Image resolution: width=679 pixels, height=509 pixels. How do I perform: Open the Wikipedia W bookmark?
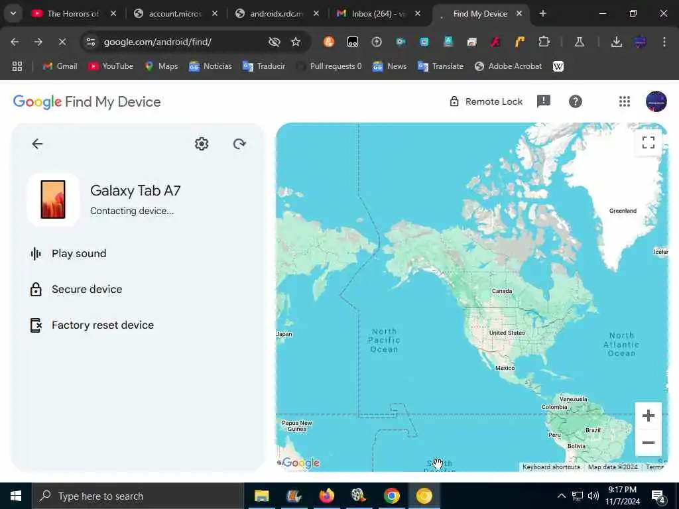point(558,66)
